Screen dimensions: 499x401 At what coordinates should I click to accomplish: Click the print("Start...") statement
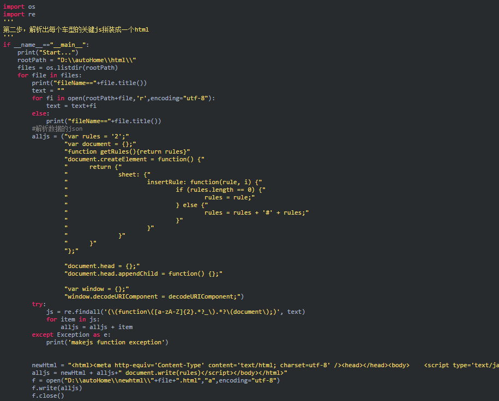[x=48, y=52]
